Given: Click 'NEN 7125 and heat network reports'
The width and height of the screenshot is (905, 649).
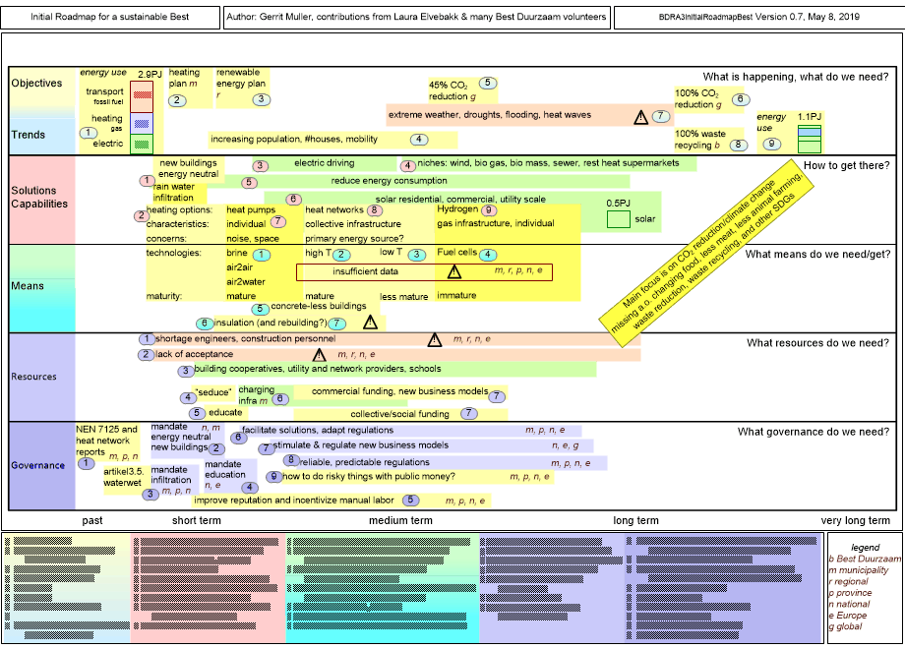Looking at the screenshot, I should click(106, 441).
